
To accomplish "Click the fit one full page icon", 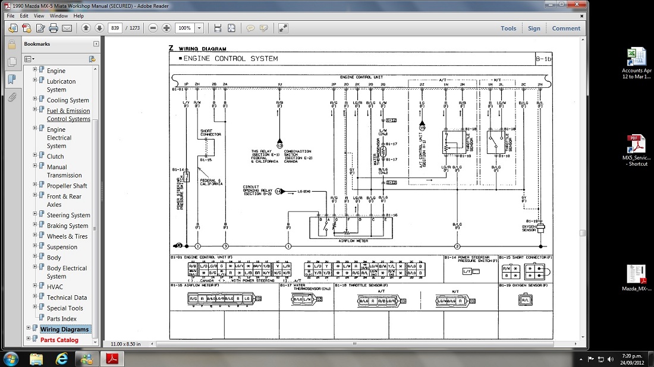I will point(231,28).
